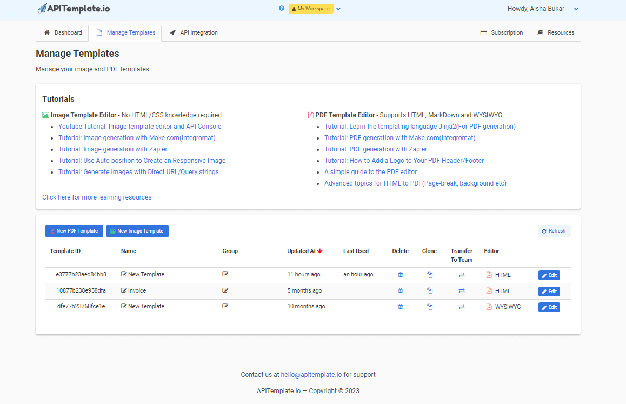This screenshot has height=404, width=626.
Task: Edit the group for the Invoice row
Action: (225, 290)
